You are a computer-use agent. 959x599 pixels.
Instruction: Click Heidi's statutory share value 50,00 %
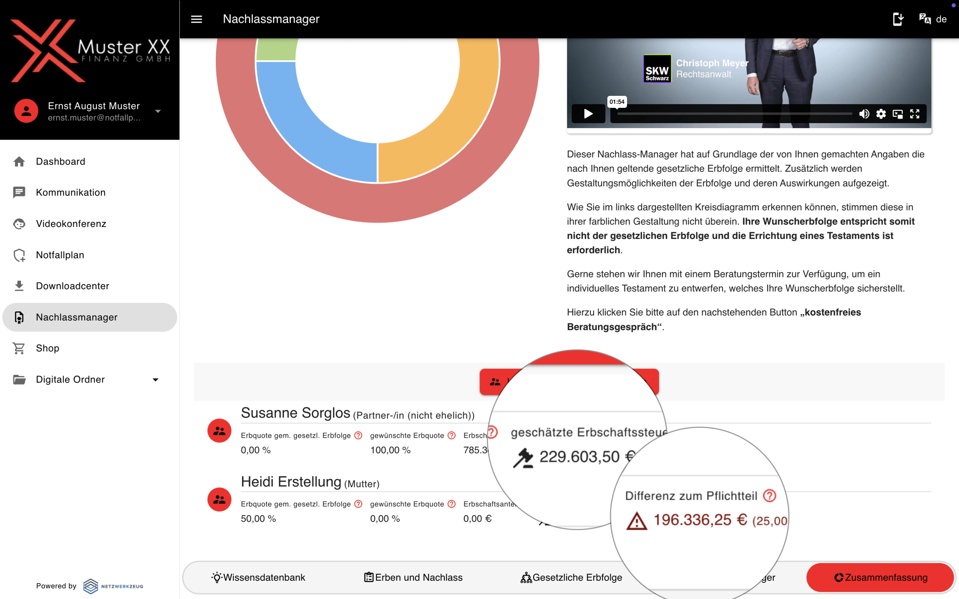[x=258, y=519]
